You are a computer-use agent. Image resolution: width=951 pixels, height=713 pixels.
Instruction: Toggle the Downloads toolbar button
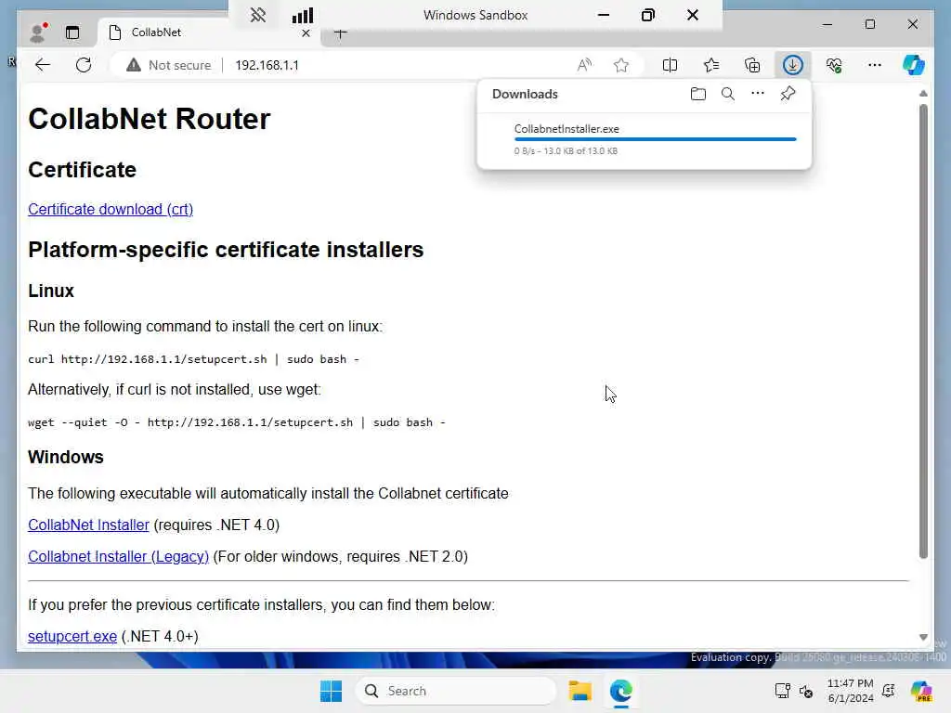(x=793, y=65)
